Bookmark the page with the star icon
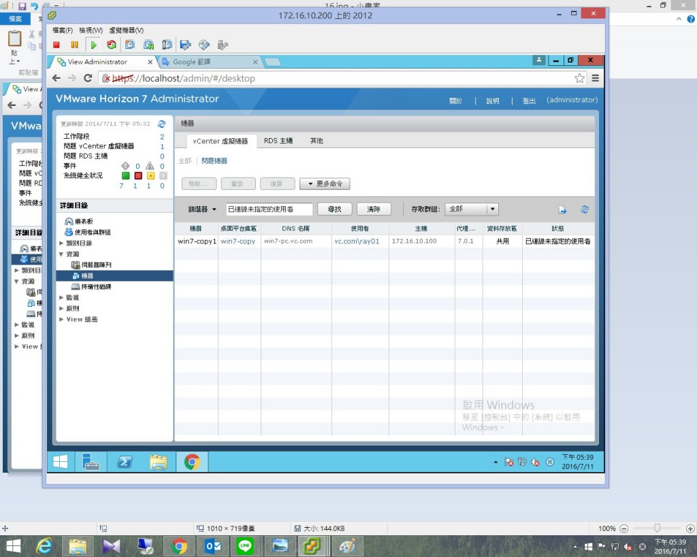This screenshot has height=557, width=697. [579, 78]
